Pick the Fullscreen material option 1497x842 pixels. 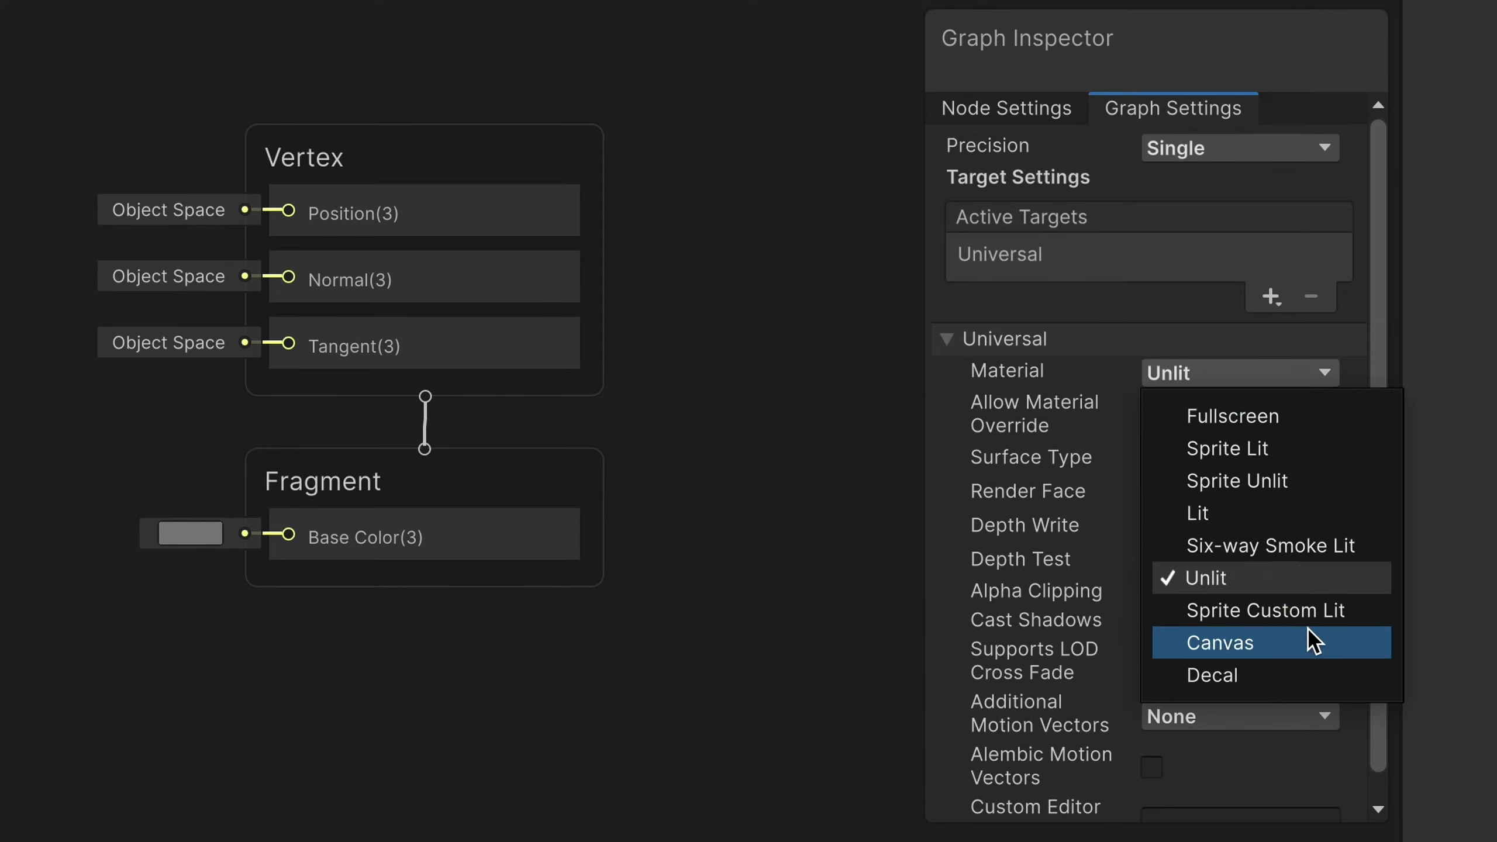[x=1233, y=416]
